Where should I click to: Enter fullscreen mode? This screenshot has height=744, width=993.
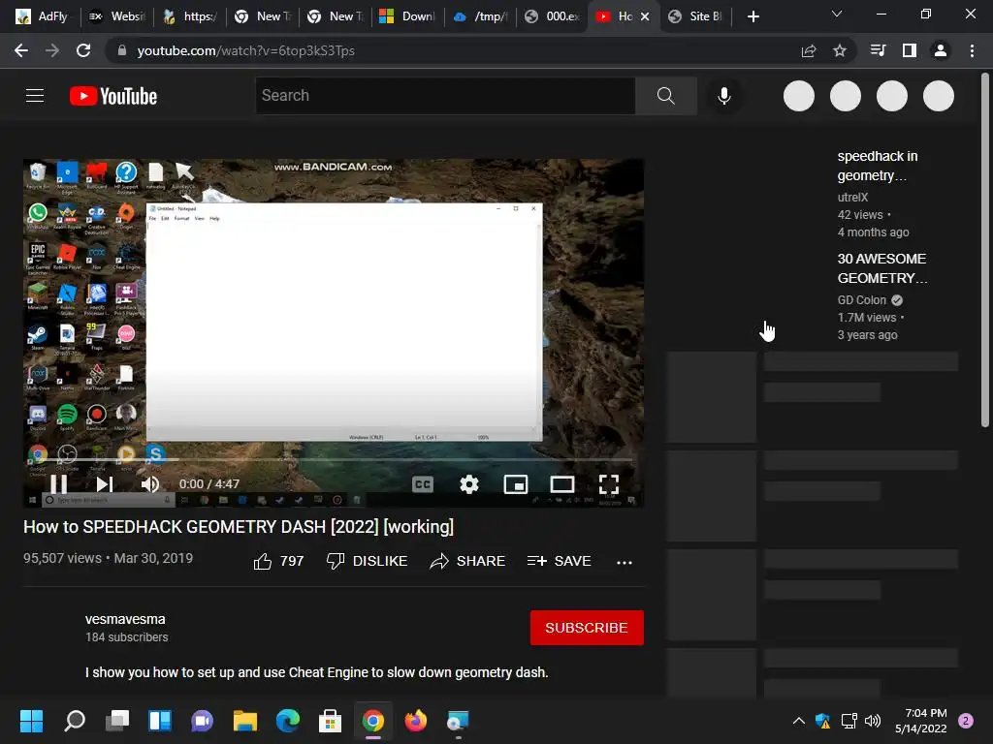tap(609, 484)
